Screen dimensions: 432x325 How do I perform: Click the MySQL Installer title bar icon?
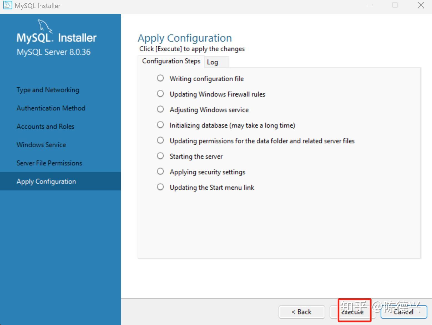[x=7, y=5]
